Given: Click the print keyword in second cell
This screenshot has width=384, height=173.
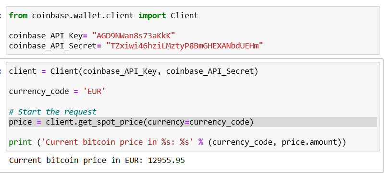Looking at the screenshot, I should 20,142.
